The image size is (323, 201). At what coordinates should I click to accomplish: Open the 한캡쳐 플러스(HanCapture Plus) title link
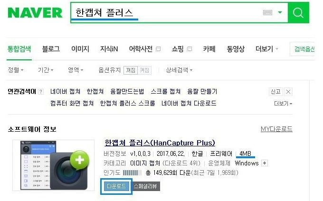click(160, 143)
